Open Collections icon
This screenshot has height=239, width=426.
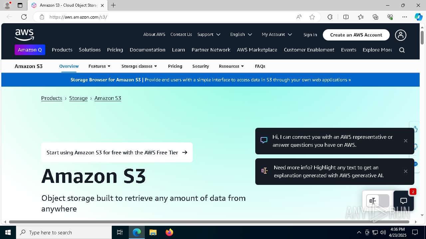click(375, 17)
